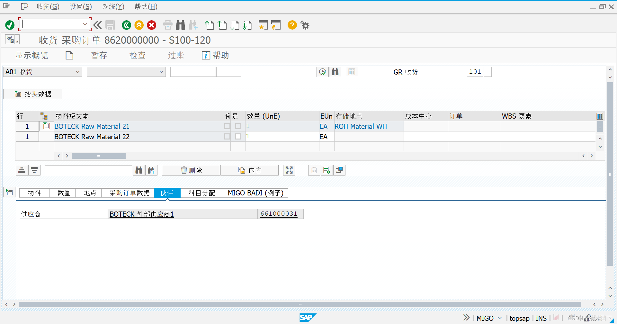
Task: Toggle first checkbox for Raw Material 22
Action: pyautogui.click(x=227, y=137)
